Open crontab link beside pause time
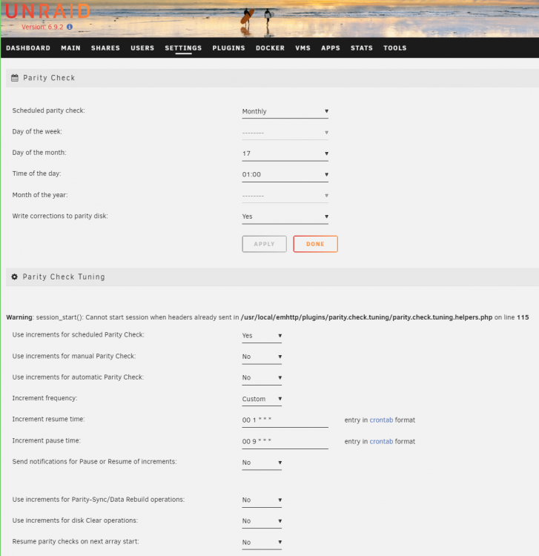 coord(381,442)
